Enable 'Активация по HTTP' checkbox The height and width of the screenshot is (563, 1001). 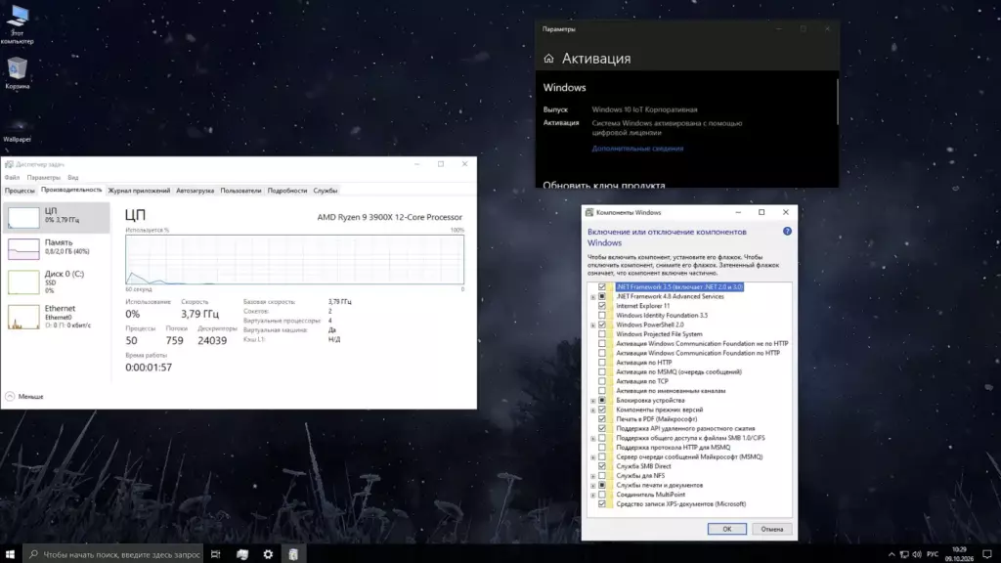(x=602, y=363)
